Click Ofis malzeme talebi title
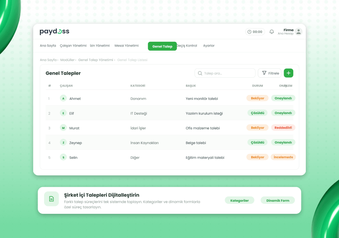The image size is (339, 238). point(203,128)
